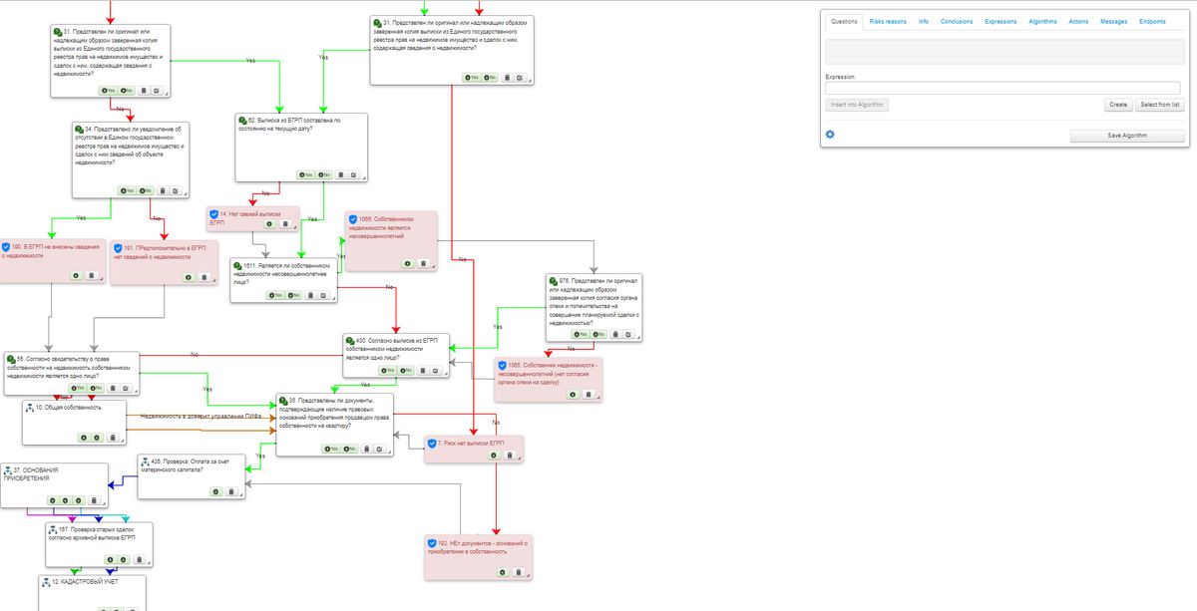Toggle the No button on question 34
This screenshot has width=1197, height=611.
pos(146,190)
